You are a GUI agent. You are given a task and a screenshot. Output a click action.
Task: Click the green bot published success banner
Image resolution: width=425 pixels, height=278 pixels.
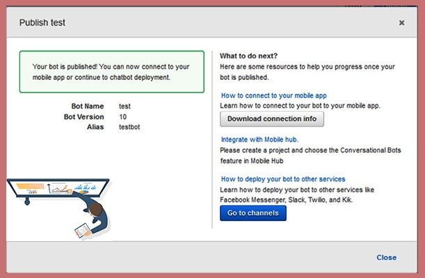point(112,72)
